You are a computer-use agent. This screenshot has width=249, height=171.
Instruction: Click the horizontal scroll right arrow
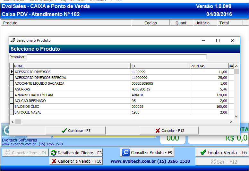pos(231,122)
